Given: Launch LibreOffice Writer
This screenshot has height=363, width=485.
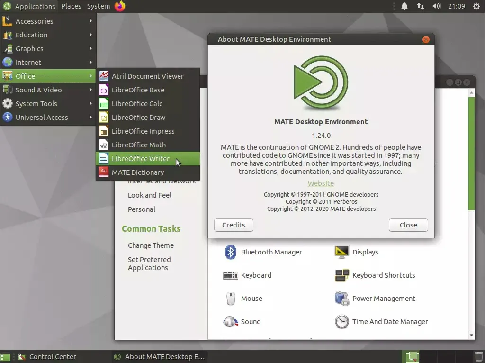Looking at the screenshot, I should (148, 158).
